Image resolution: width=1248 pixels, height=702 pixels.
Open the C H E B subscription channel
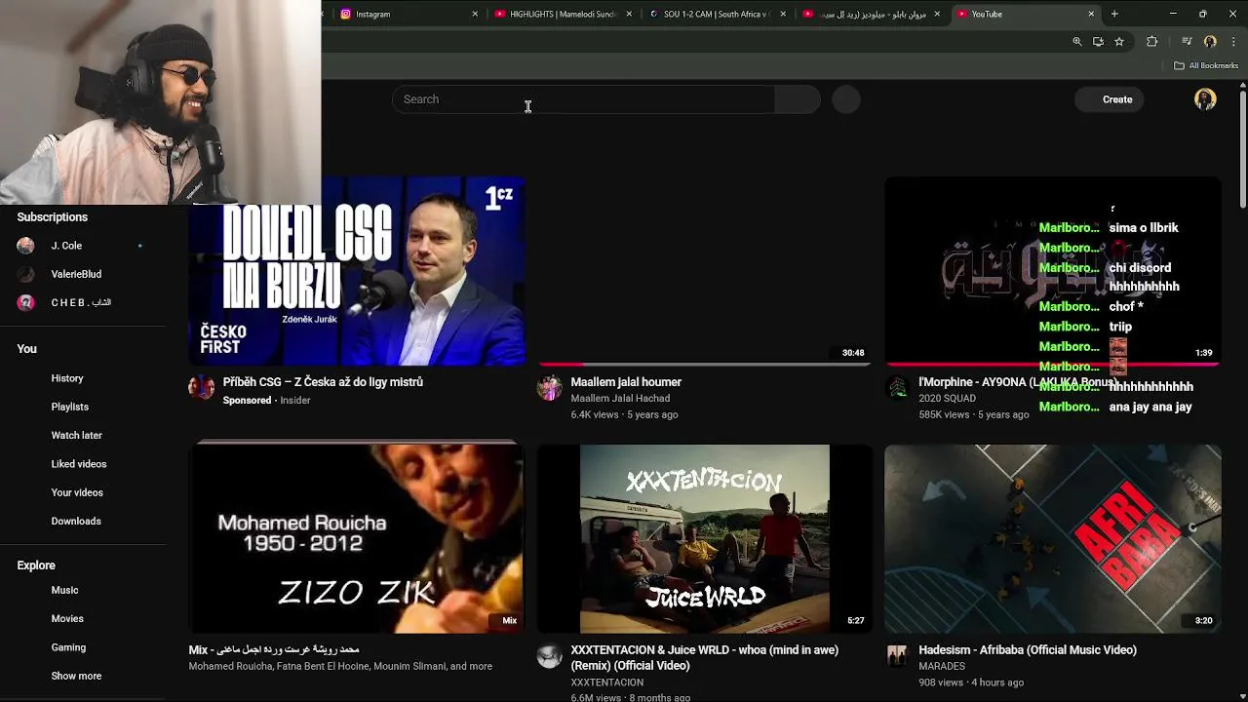(80, 302)
